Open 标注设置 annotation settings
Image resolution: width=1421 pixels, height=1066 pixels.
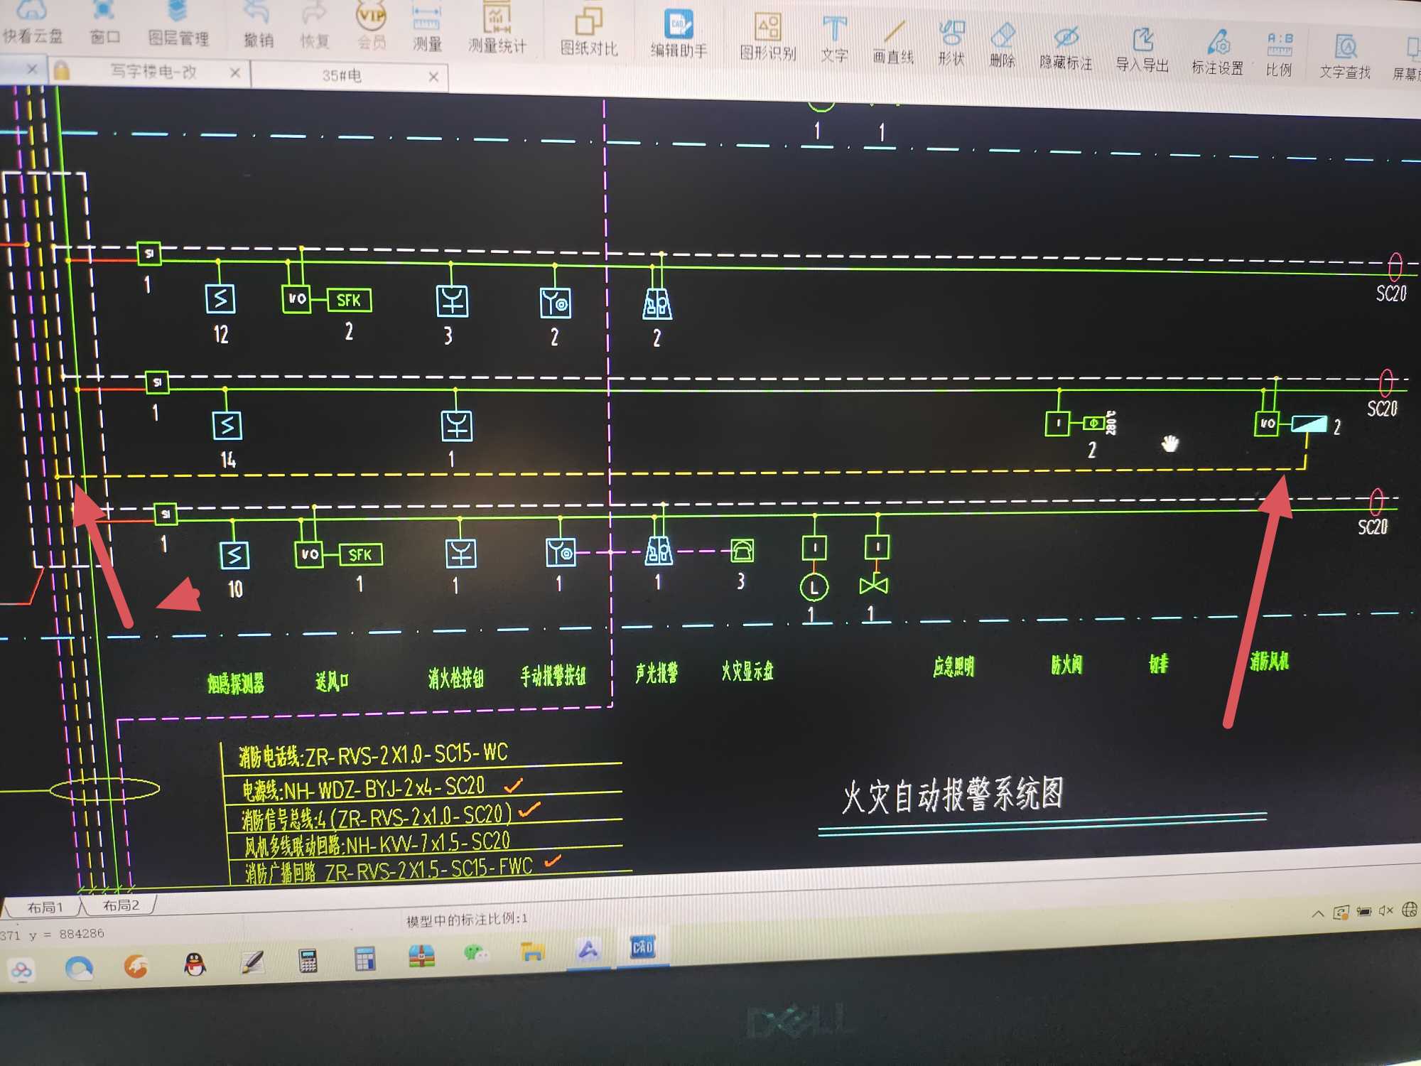[1218, 52]
